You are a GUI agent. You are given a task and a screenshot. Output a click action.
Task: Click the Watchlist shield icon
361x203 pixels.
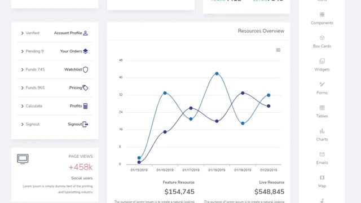(x=85, y=69)
